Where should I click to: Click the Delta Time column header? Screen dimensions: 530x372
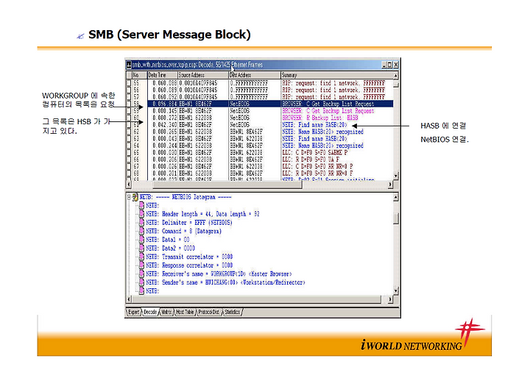[162, 75]
